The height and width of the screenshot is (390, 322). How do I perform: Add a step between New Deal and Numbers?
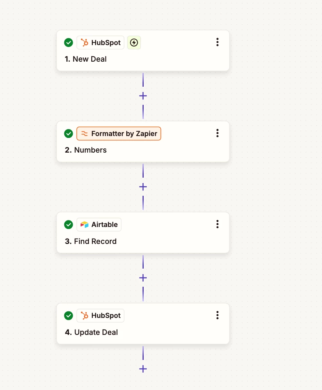click(143, 96)
